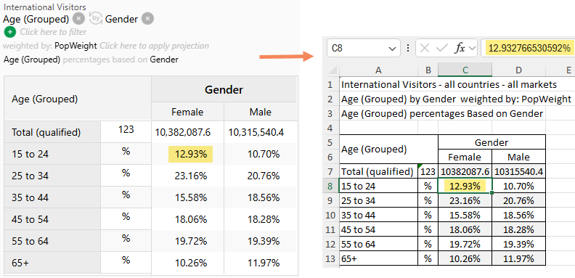Click the formula bar options dots

[x=408, y=48]
